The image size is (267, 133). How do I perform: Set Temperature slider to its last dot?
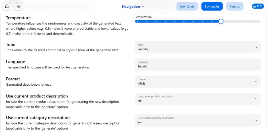[258, 21]
